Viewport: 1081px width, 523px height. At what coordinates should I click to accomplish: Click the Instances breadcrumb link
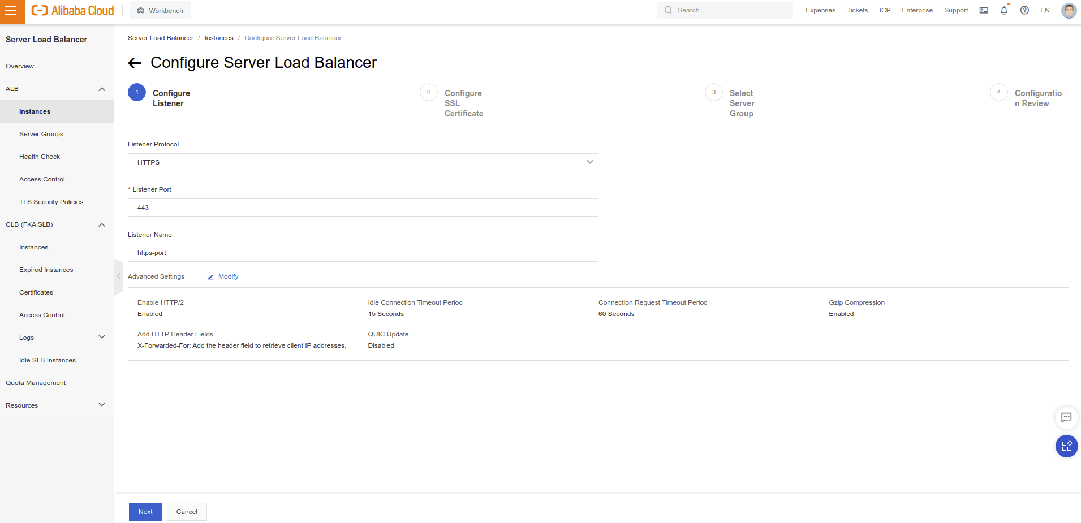click(219, 38)
